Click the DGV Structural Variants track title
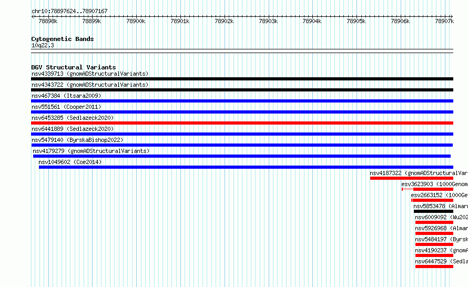The image size is (468, 287). (x=74, y=67)
